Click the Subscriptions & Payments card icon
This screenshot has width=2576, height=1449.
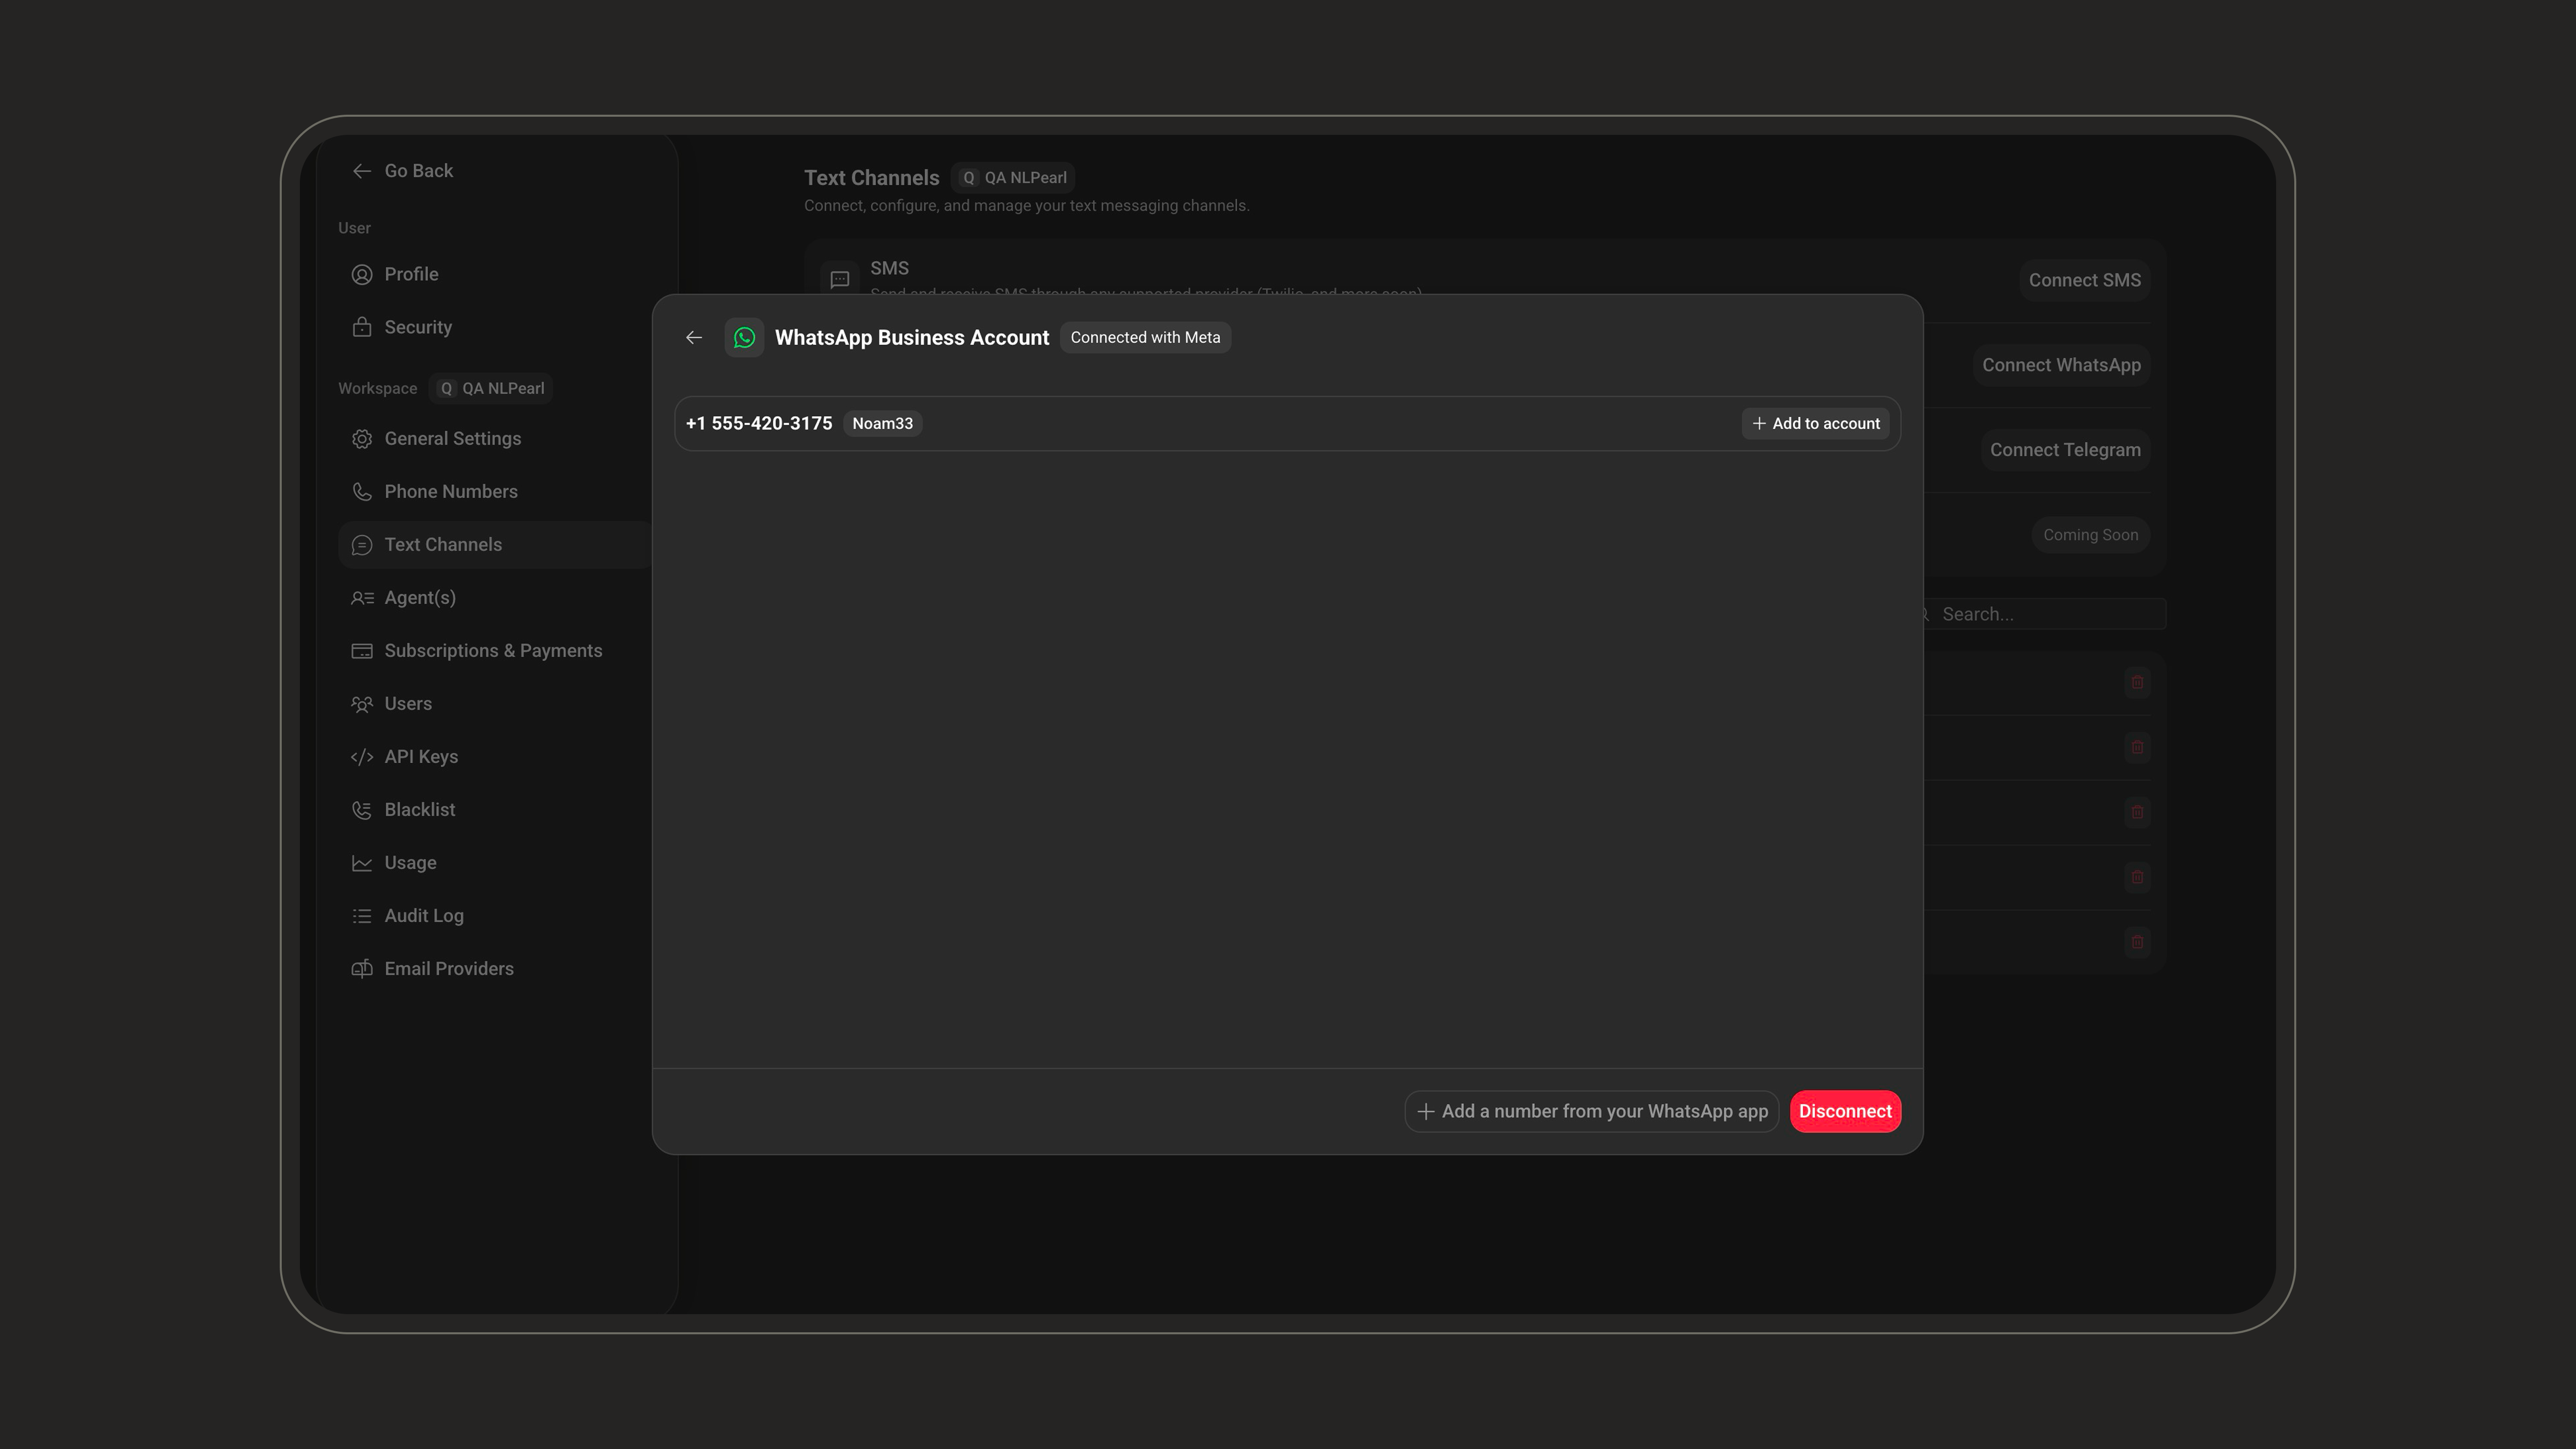(362, 651)
